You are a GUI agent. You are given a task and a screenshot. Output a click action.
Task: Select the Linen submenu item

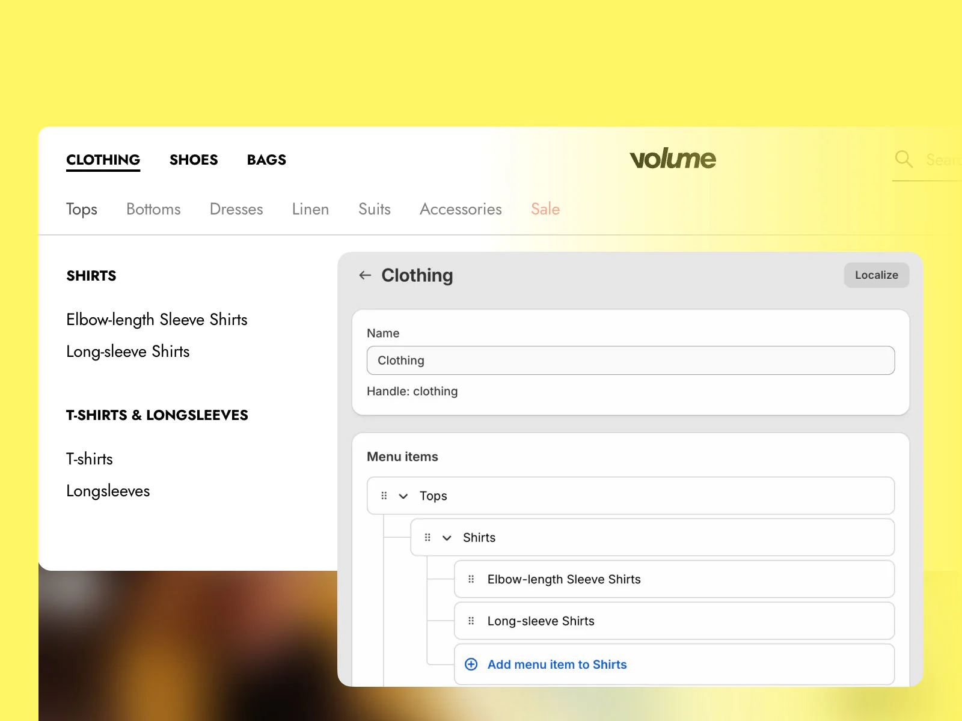[x=310, y=209]
